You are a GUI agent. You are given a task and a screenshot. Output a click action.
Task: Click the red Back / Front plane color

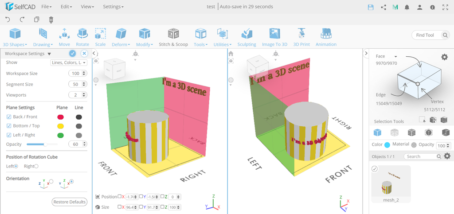pos(61,117)
